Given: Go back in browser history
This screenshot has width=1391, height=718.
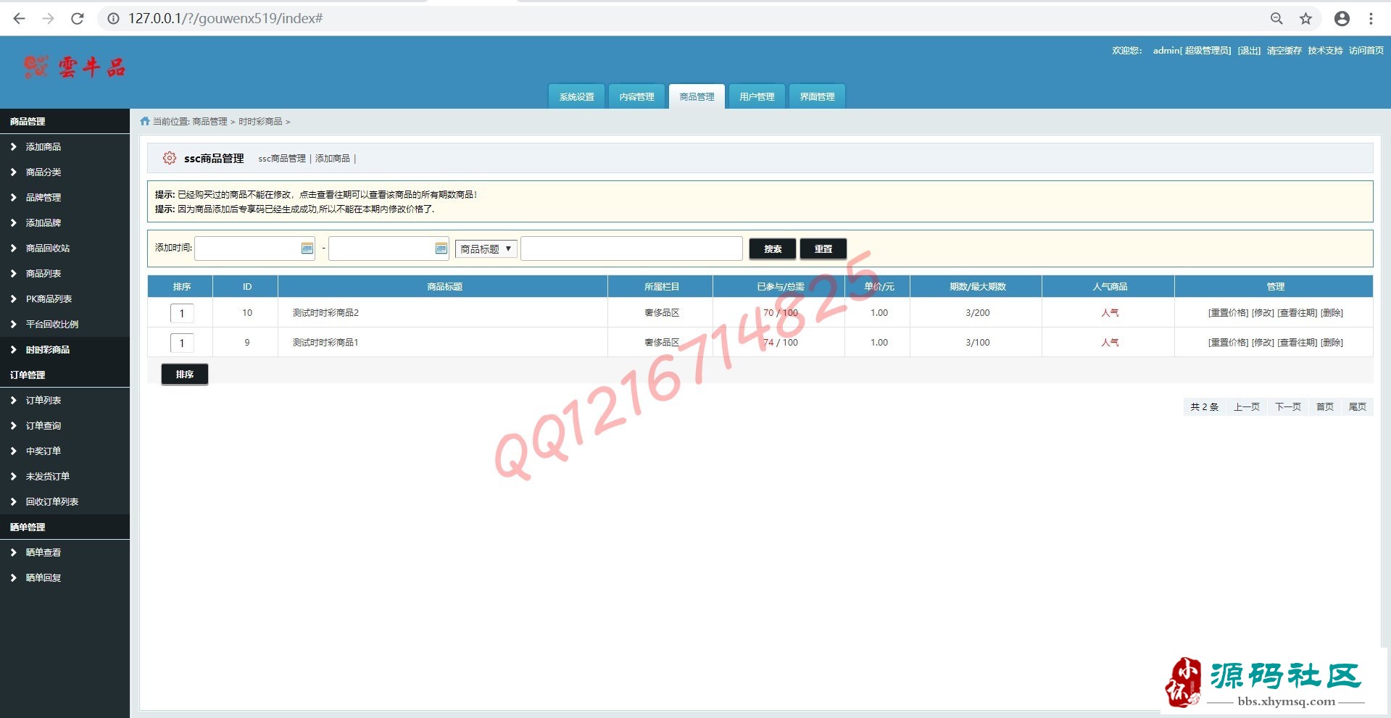Looking at the screenshot, I should tap(20, 19).
